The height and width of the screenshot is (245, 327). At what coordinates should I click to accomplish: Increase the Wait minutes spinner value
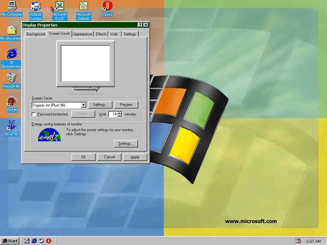click(x=119, y=113)
